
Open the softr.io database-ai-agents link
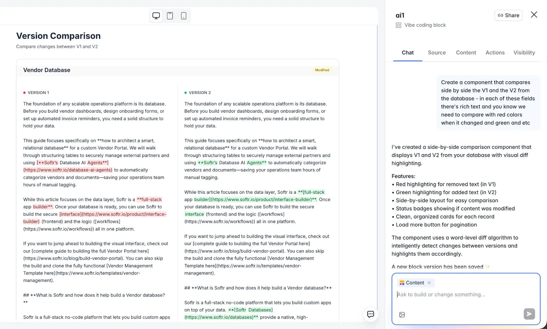click(68, 170)
